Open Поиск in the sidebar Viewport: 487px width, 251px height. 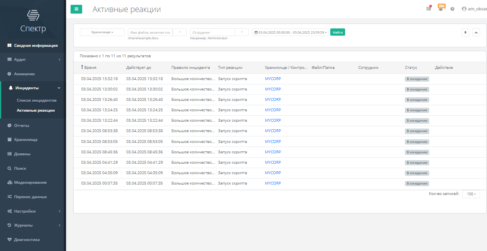pyautogui.click(x=32, y=168)
